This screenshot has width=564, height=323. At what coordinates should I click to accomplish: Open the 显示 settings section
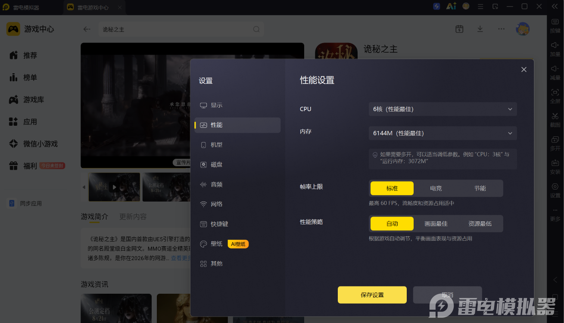pyautogui.click(x=237, y=105)
